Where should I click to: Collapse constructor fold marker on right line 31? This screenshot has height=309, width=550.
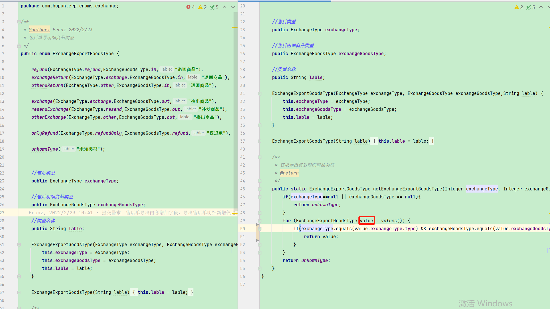(x=260, y=94)
